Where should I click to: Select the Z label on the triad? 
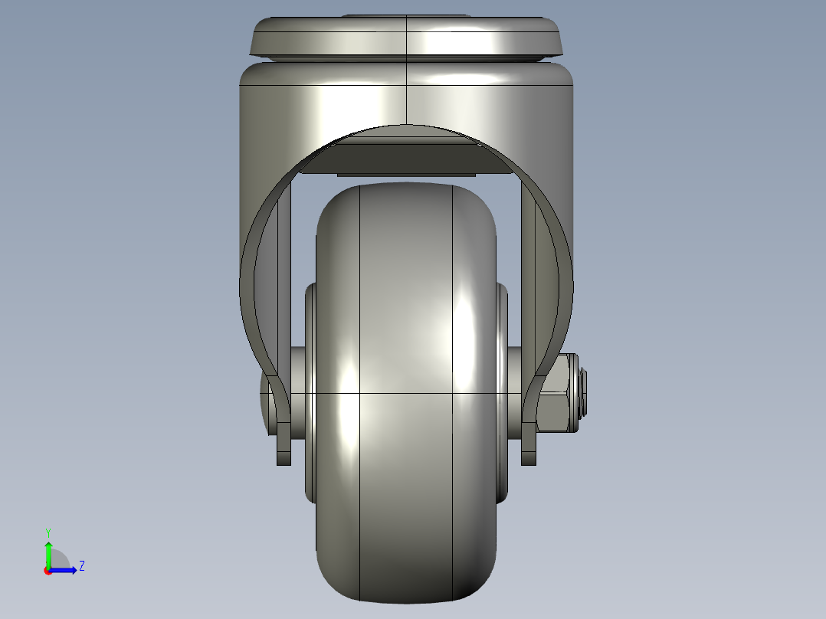(82, 565)
